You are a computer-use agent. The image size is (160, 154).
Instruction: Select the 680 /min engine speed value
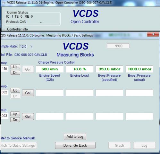pyautogui.click(x=50, y=69)
